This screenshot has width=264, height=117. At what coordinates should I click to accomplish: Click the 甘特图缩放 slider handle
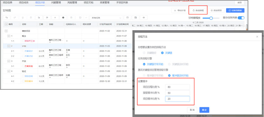click(x=211, y=18)
